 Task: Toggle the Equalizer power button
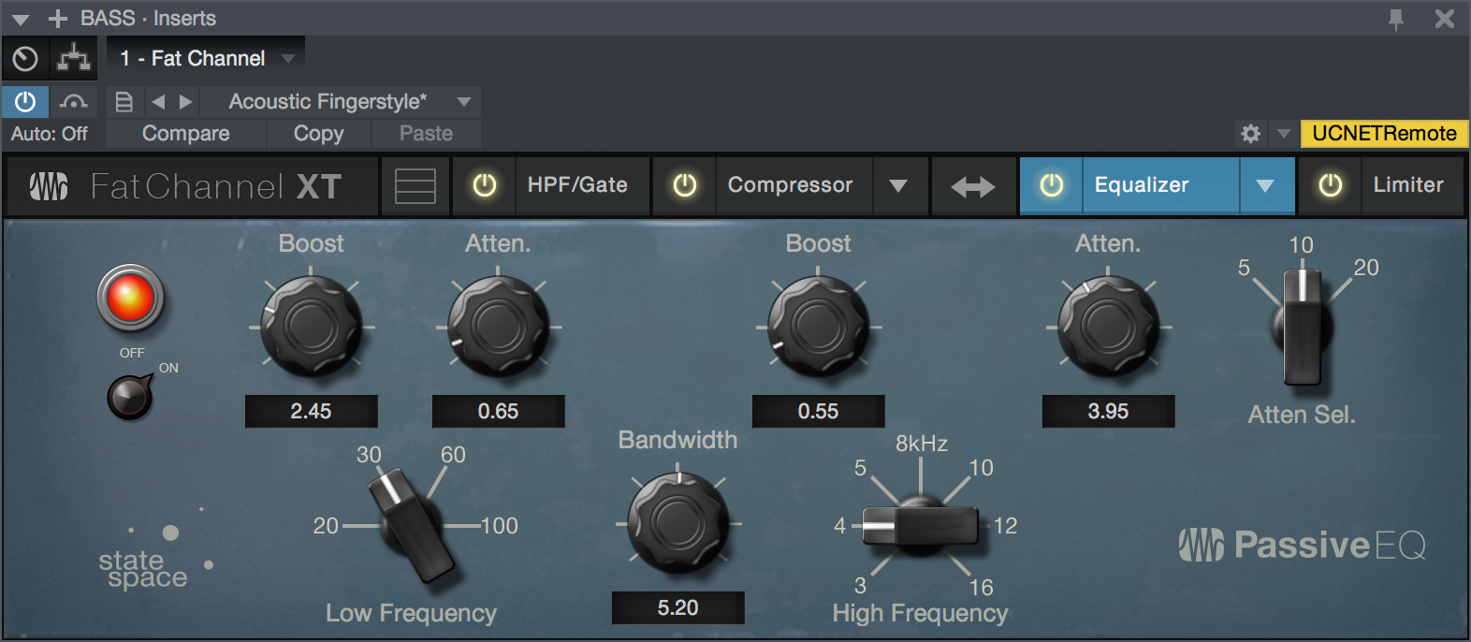[x=1052, y=185]
